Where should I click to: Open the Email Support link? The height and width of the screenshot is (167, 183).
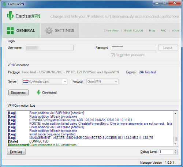134,30
